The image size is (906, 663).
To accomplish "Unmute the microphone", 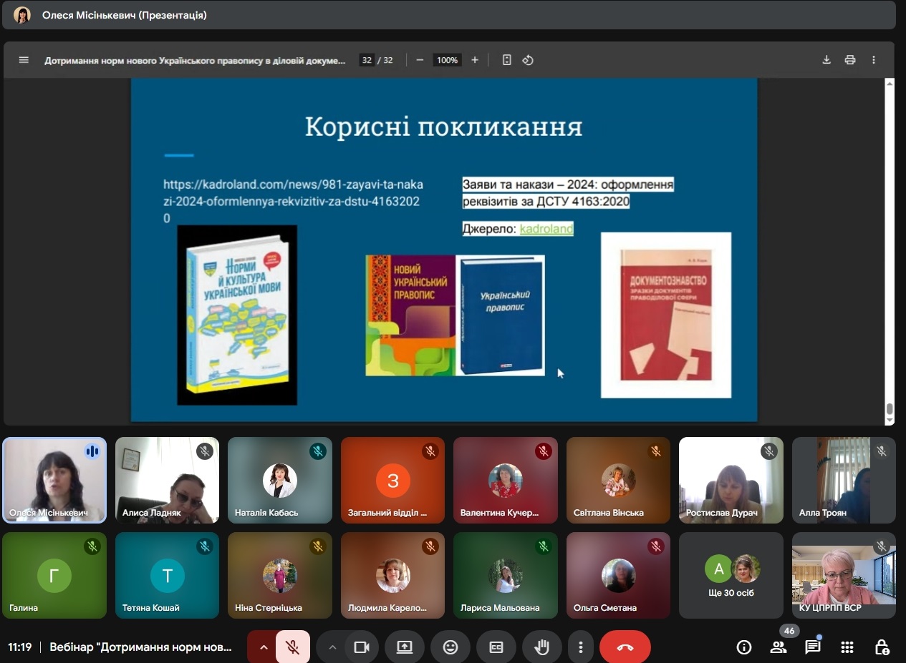I will [293, 647].
